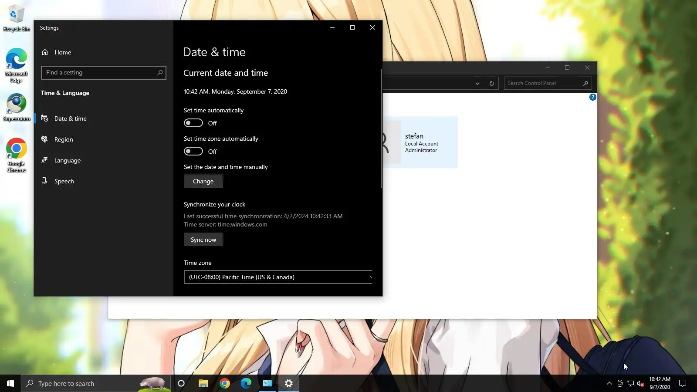Enable Set time zone automatically
The width and height of the screenshot is (697, 392).
[193, 152]
